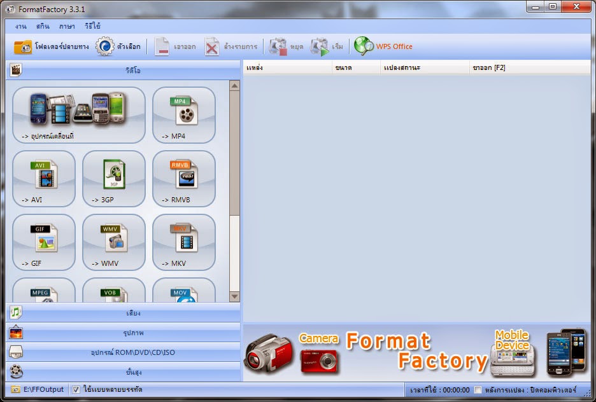Click the stop conversion icon (หยุด)
Image resolution: width=596 pixels, height=402 pixels.
pos(278,46)
